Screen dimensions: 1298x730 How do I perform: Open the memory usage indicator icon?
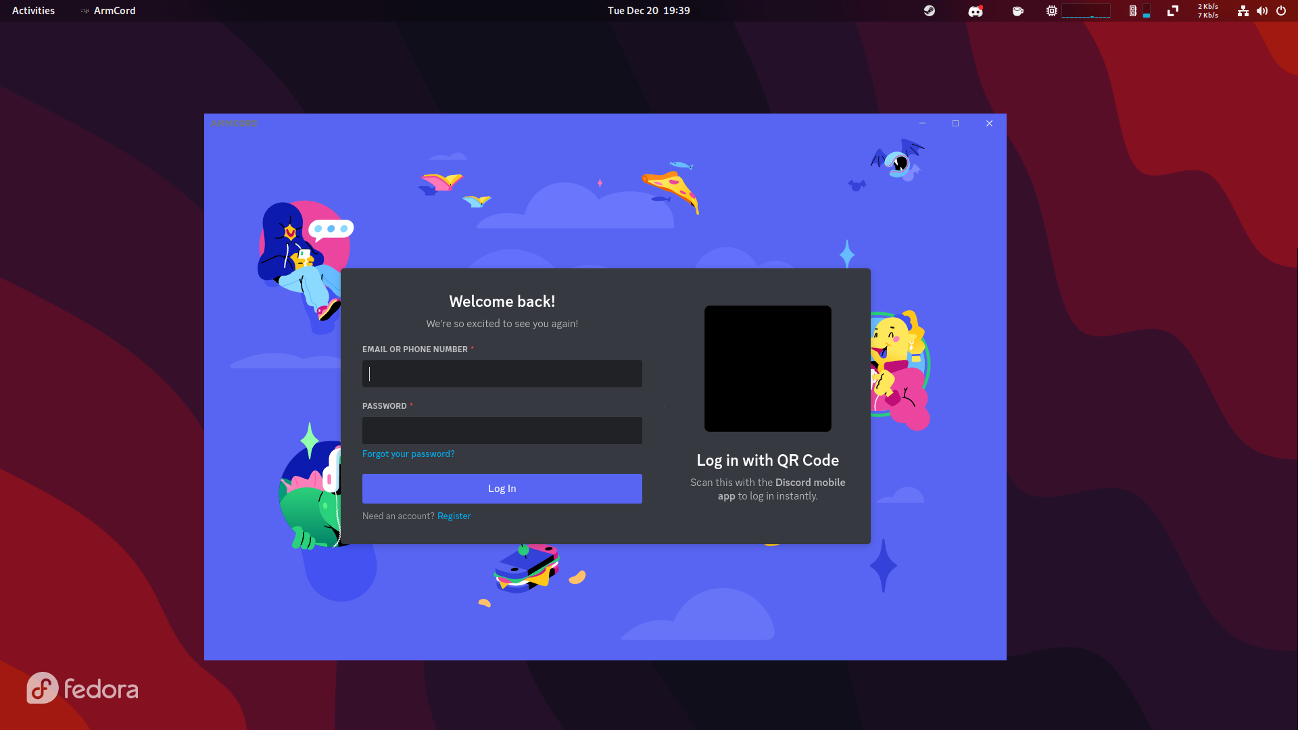tap(1133, 11)
